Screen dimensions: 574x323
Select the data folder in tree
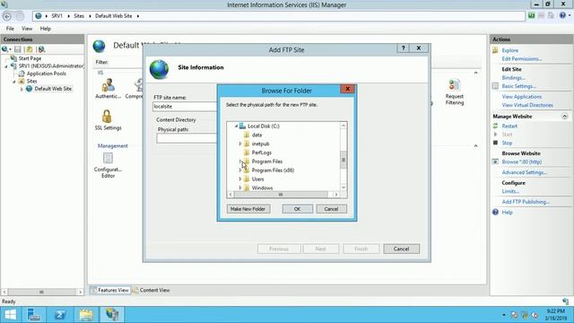(257, 135)
